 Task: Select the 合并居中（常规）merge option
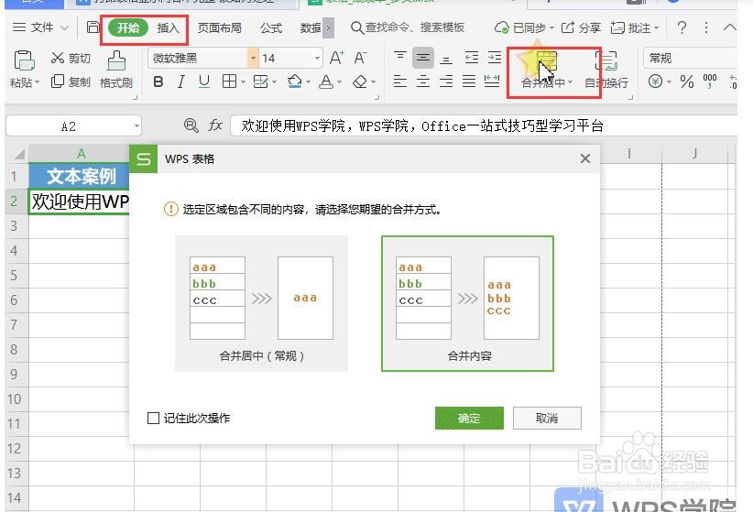coord(261,303)
